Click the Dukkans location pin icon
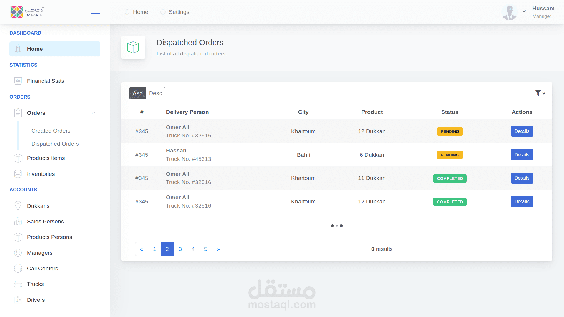 point(18,206)
